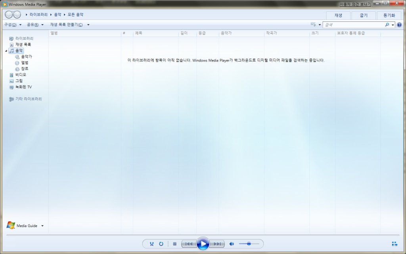Select 장르 under music
Screen dimensions: 406x254
25,69
